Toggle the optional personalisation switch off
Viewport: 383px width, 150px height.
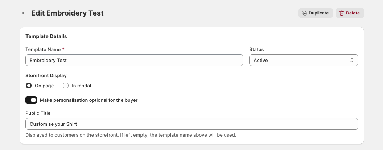[x=31, y=100]
